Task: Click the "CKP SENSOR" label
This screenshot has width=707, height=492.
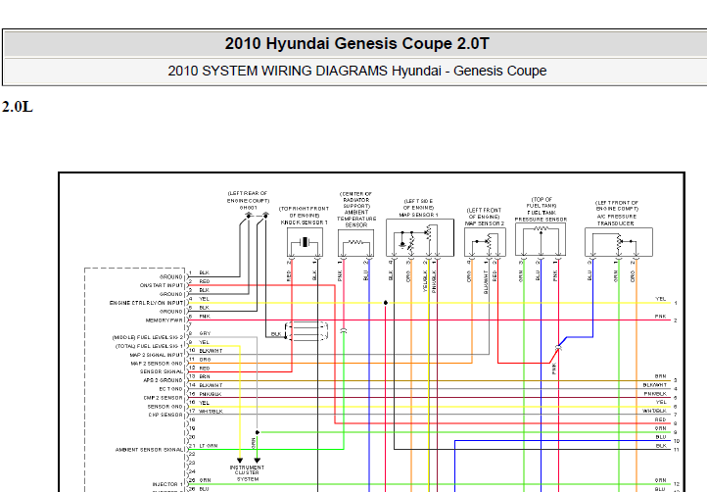Action: point(165,415)
